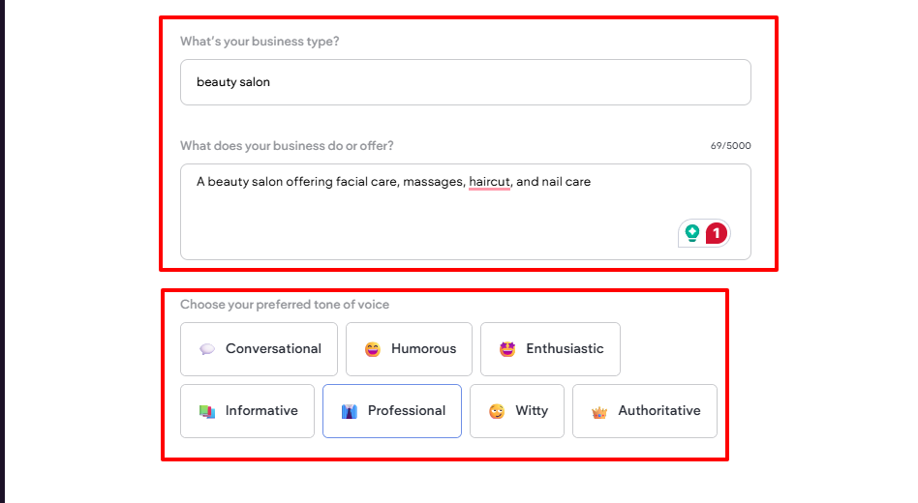This screenshot has height=503, width=918.
Task: Click the books icon on Informative
Action: tap(207, 411)
